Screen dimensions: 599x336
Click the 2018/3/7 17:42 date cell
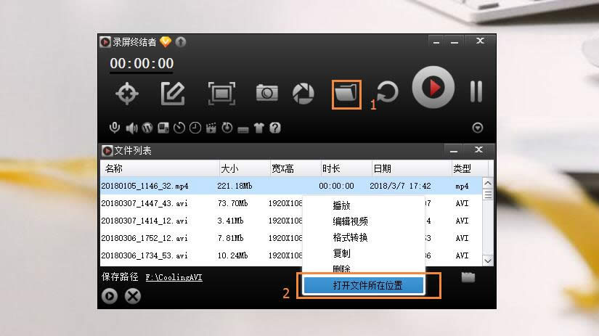[400, 186]
